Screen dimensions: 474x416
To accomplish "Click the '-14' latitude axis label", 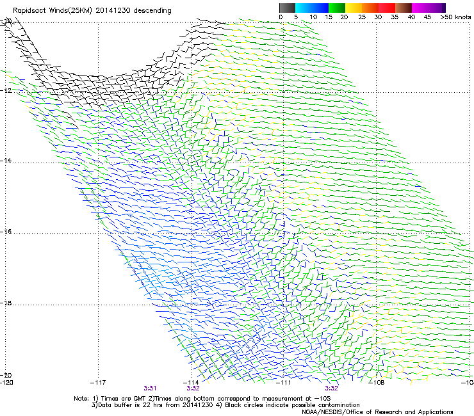I will pos(6,161).
